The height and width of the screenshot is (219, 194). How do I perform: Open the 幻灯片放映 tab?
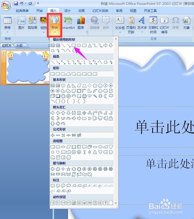(x=100, y=11)
